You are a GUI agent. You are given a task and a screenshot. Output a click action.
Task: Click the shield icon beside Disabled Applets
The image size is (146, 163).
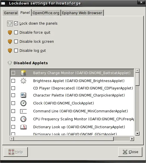tap(10, 63)
